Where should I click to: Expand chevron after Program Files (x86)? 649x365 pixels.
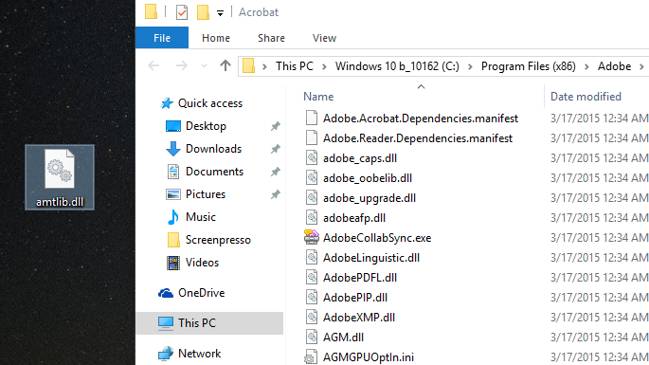pos(586,66)
